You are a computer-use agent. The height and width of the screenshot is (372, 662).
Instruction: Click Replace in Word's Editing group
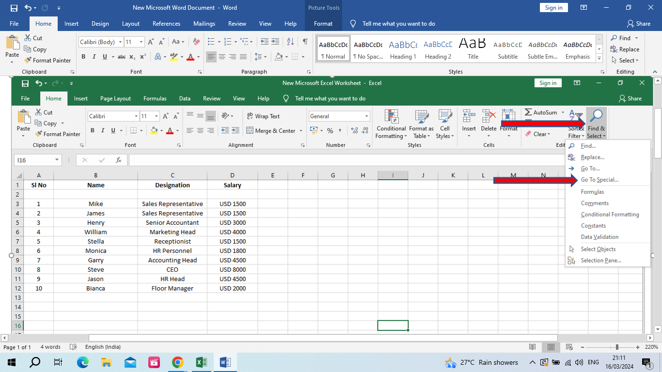click(x=625, y=49)
